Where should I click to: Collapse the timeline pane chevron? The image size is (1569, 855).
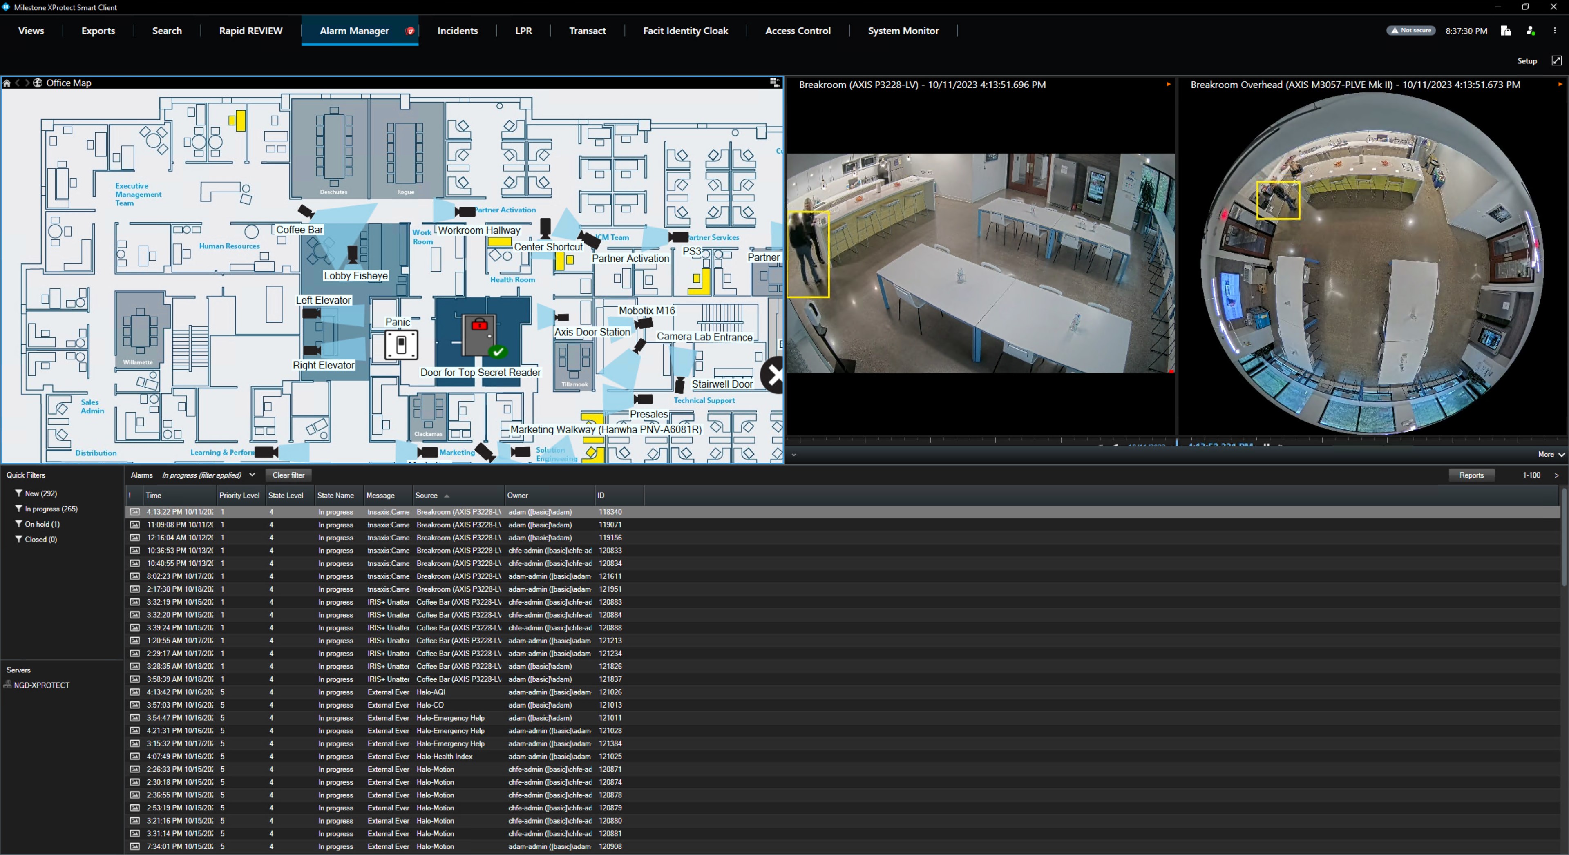pyautogui.click(x=793, y=454)
